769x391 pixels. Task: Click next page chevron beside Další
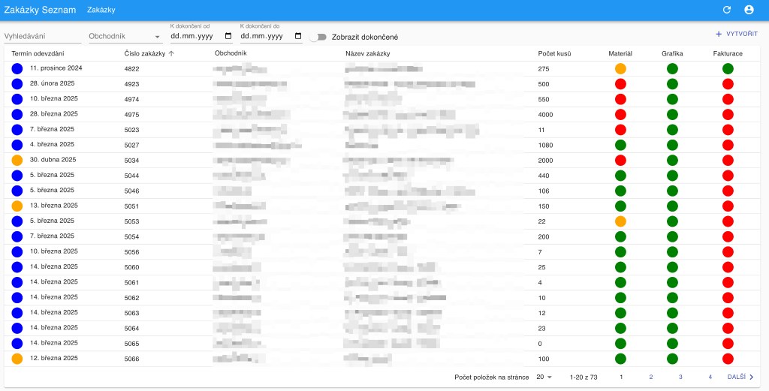751,377
